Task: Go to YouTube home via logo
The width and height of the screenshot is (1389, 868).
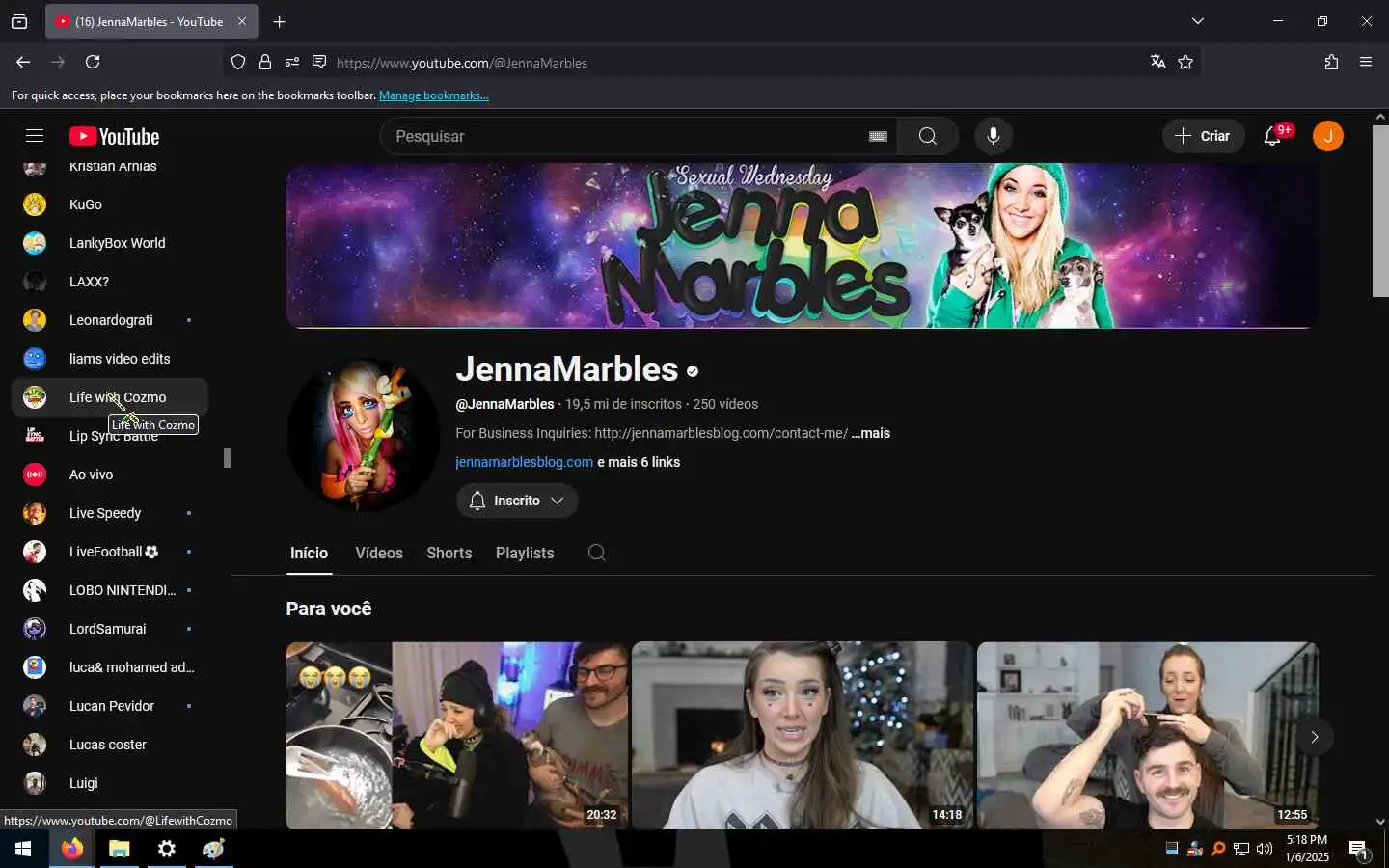Action: 115,137
